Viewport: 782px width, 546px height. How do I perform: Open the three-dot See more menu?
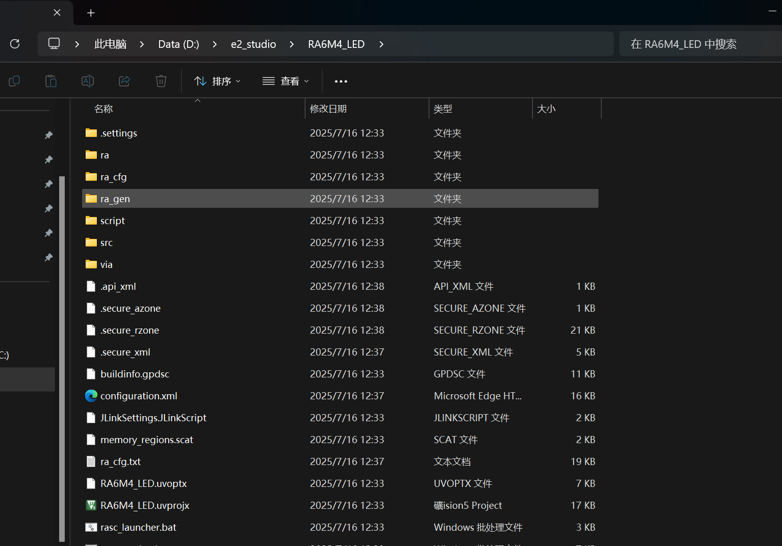point(341,81)
